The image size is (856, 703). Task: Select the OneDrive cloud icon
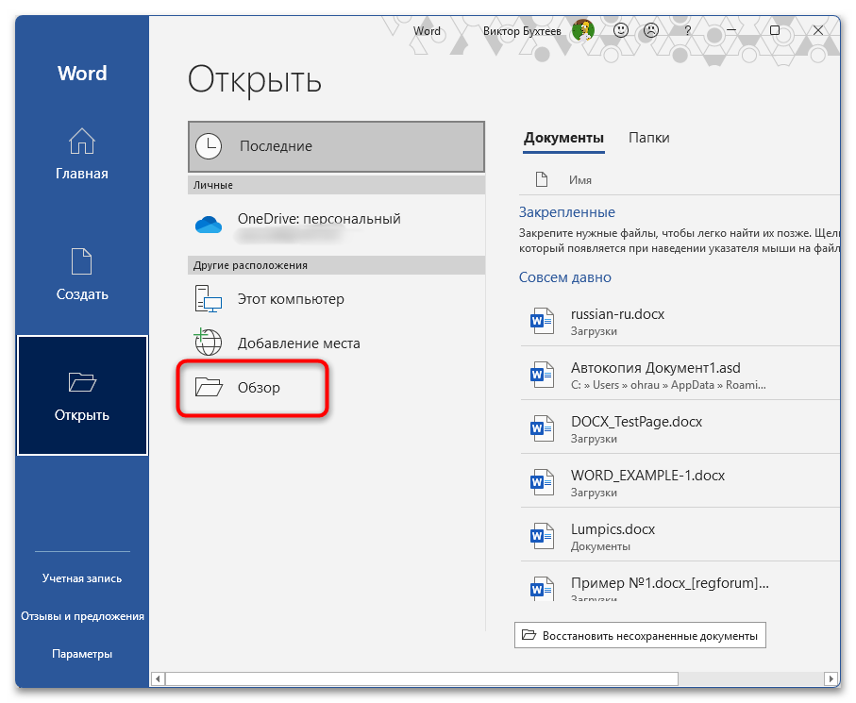coord(208,225)
